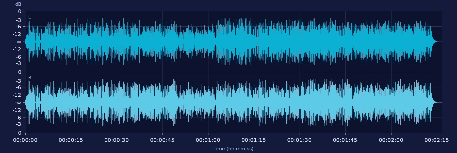Viewport: 457px width, 153px height.
Task: Click the 00:01:30 time ruler mark
Action: point(299,140)
